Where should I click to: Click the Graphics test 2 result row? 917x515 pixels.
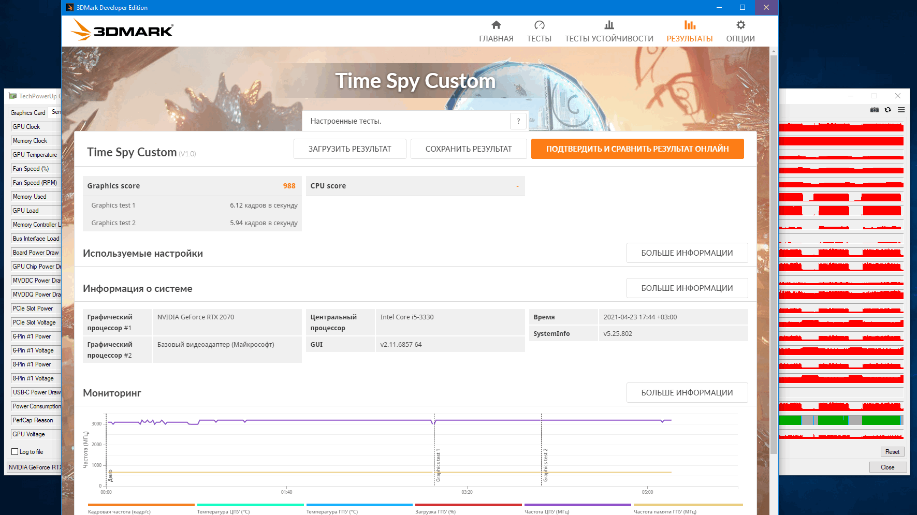[x=192, y=223]
